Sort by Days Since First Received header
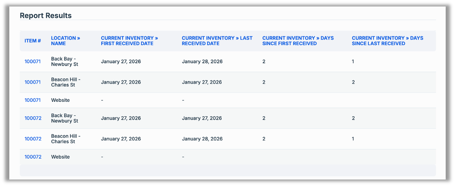The height and width of the screenshot is (186, 455). click(x=298, y=41)
